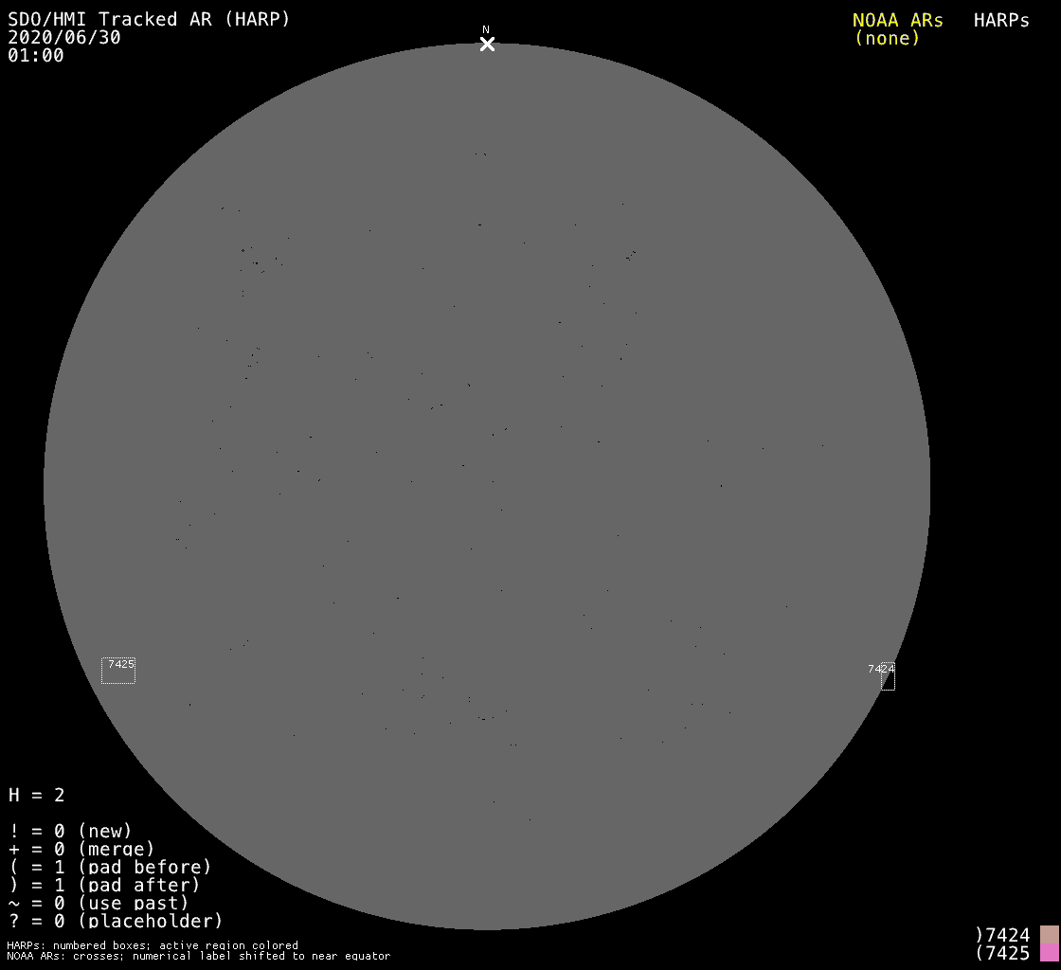This screenshot has height=970, width=1061.
Task: Click the "( = 1 (pad before)" legend entry
Action: [110, 867]
